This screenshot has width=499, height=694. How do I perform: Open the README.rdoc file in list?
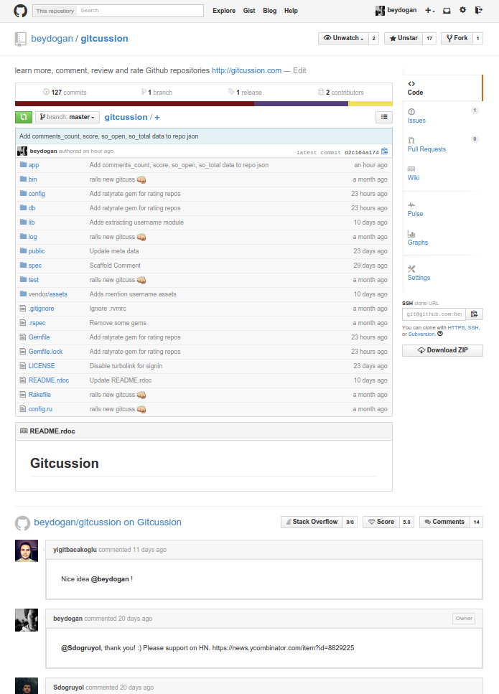click(x=49, y=380)
